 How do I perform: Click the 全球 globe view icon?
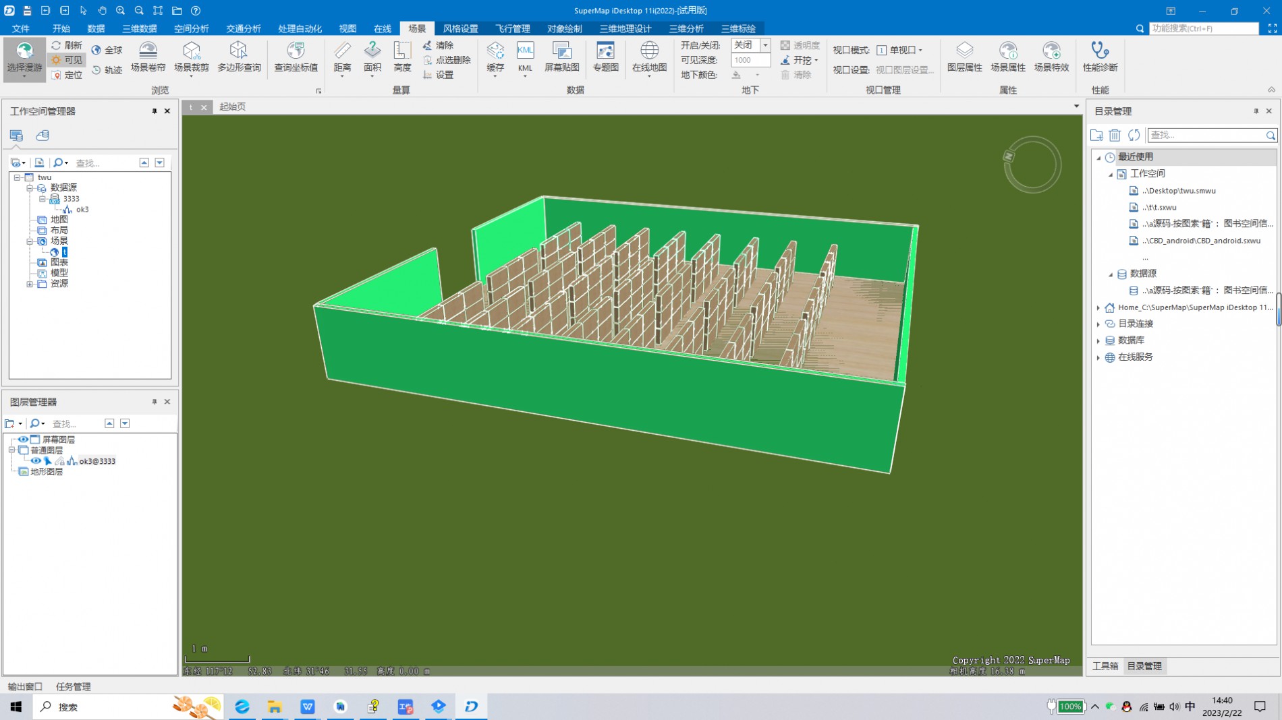(96, 50)
